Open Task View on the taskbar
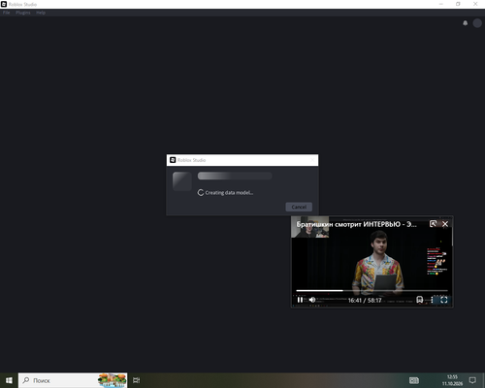This screenshot has height=388, width=485. pos(137,380)
